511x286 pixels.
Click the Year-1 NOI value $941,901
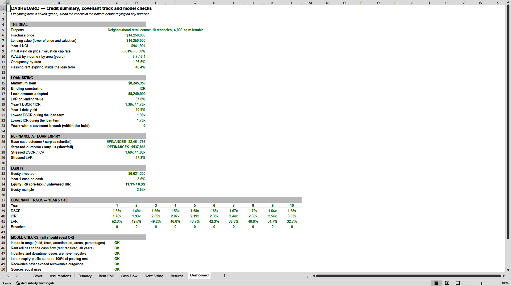[138, 46]
